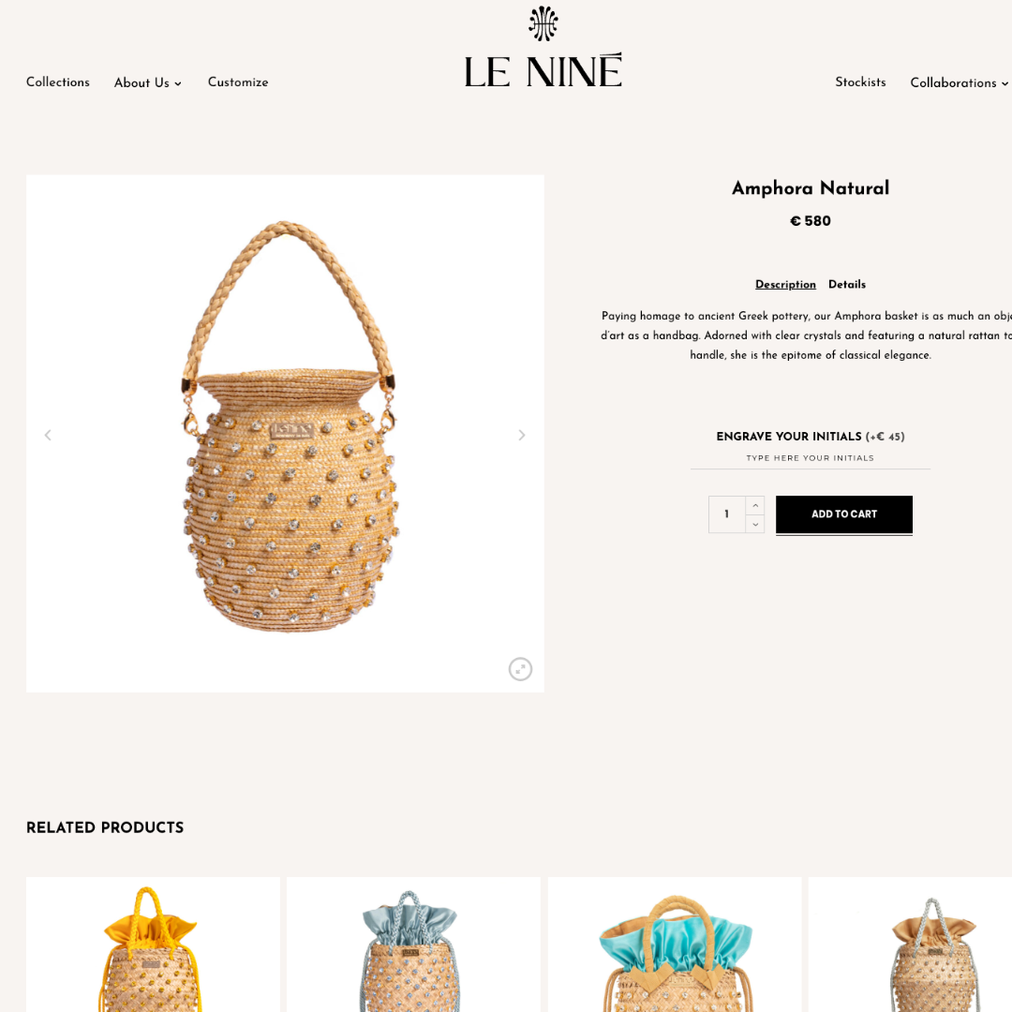
Task: Click the Le Niné emblem logo icon
Action: coord(543,23)
